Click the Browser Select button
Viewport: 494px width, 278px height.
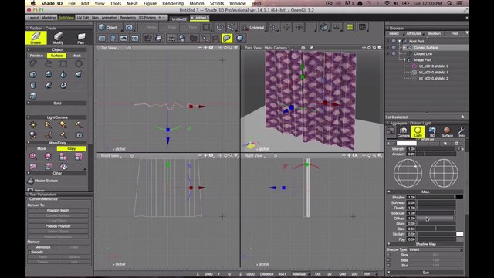[x=394, y=33]
